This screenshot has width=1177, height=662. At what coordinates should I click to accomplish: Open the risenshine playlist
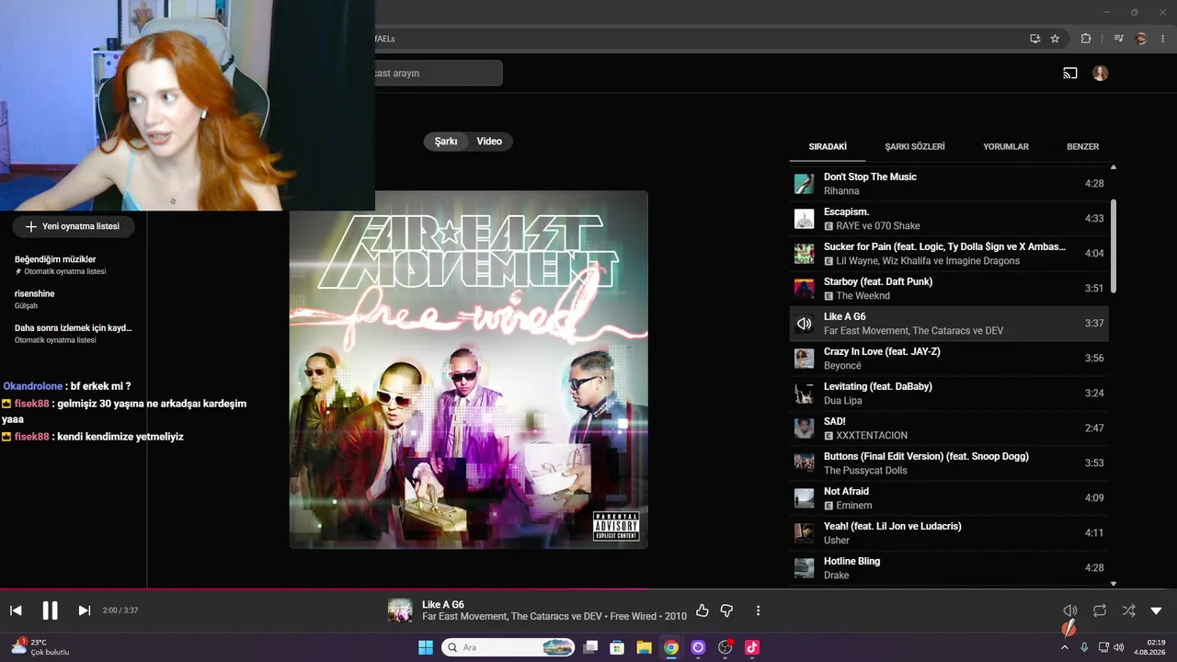(x=74, y=299)
